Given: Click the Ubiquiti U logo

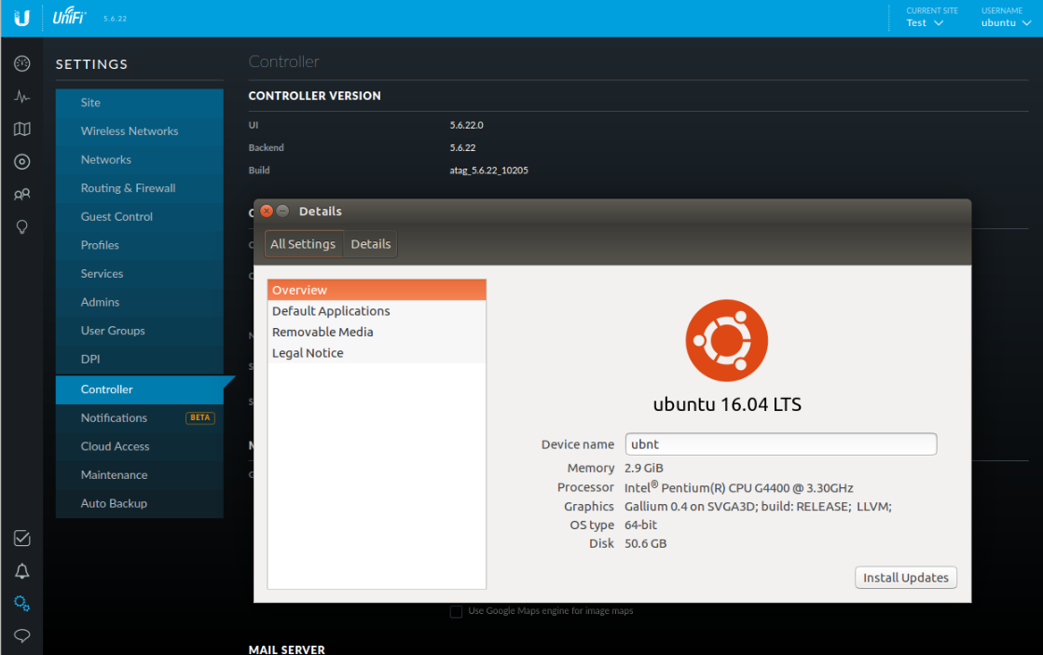Looking at the screenshot, I should [x=22, y=18].
